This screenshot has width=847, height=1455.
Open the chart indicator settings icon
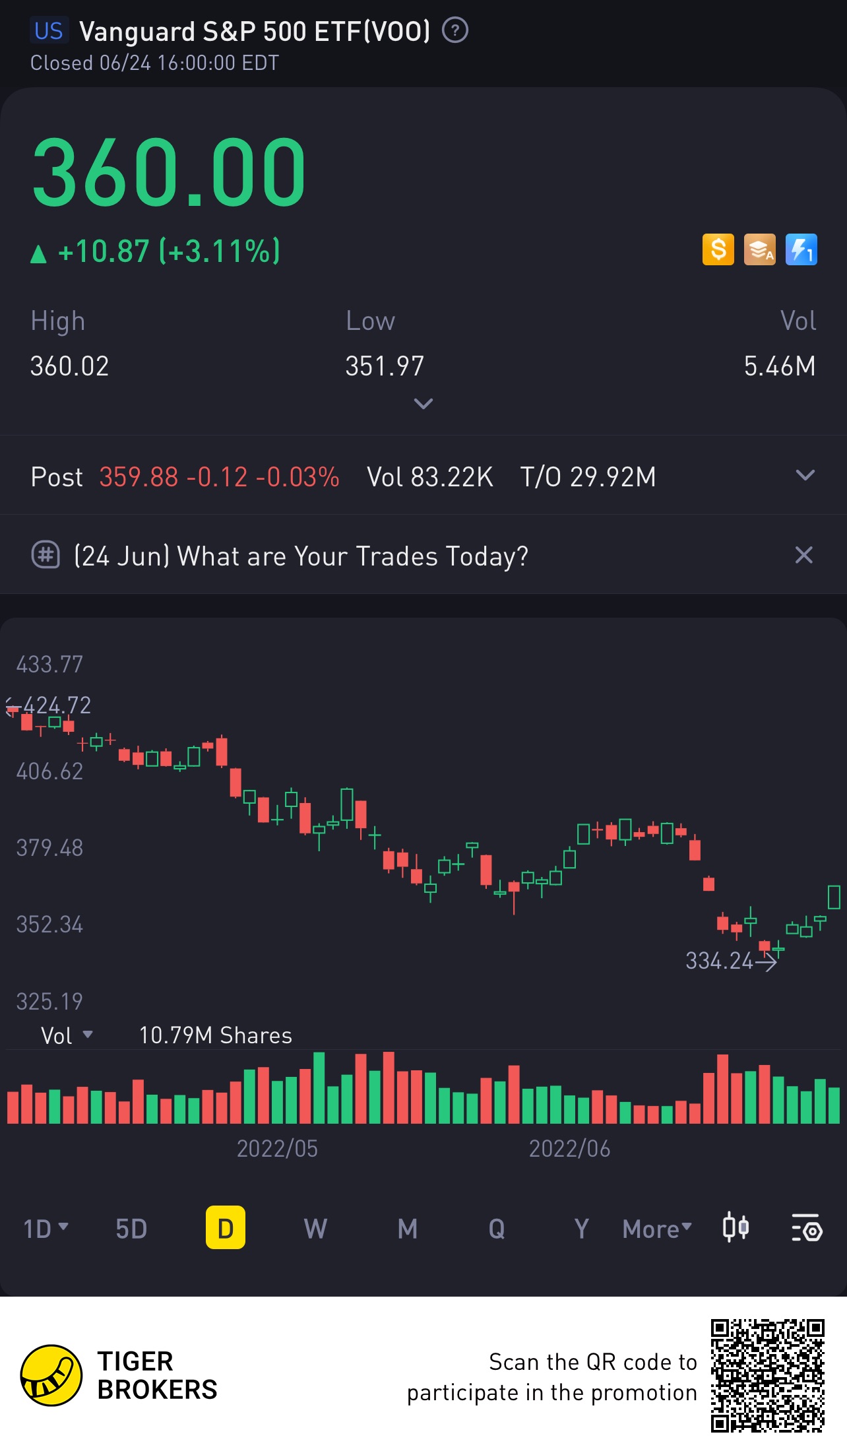[806, 1228]
